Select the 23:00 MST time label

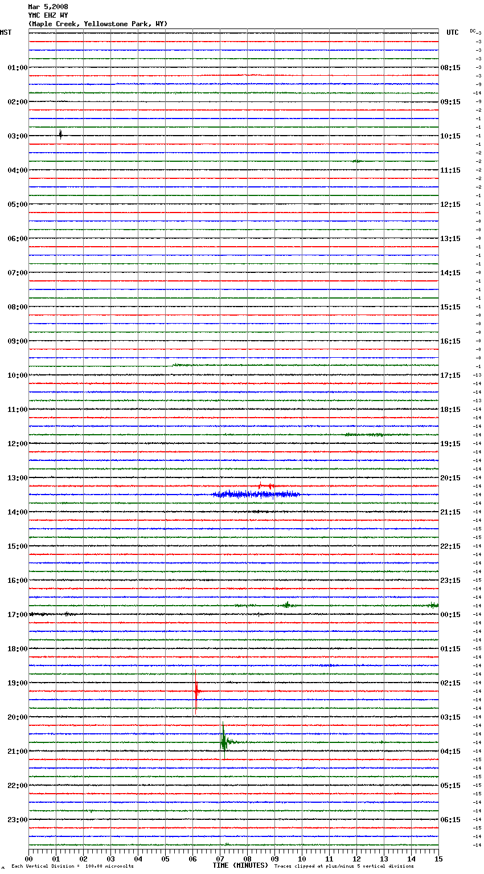point(18,820)
